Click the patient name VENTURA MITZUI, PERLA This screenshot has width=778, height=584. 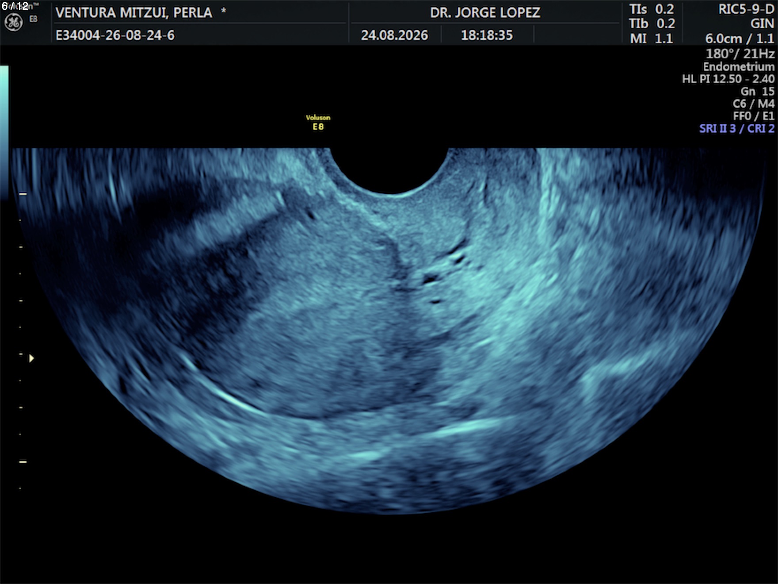134,12
